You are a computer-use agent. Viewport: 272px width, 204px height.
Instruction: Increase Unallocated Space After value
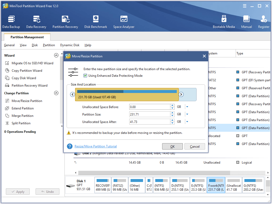coord(172,121)
